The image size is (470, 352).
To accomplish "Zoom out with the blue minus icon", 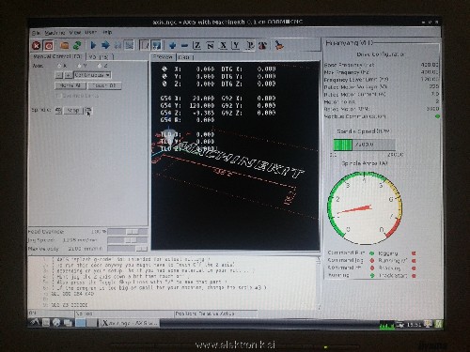I will click(x=184, y=46).
